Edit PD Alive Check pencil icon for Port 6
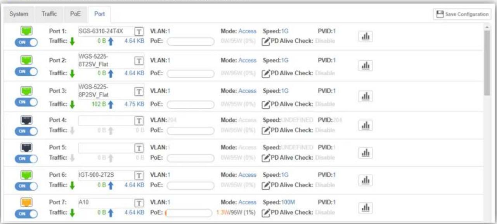This screenshot has height=224, width=497. [266, 185]
